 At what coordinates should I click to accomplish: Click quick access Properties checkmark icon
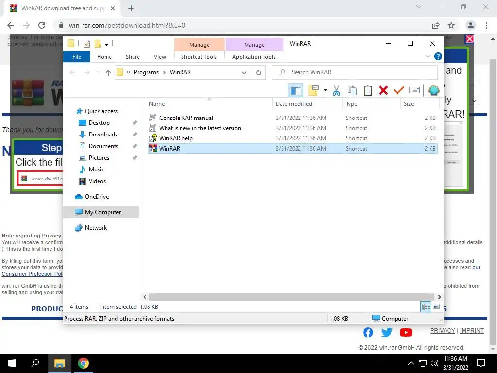point(86,44)
